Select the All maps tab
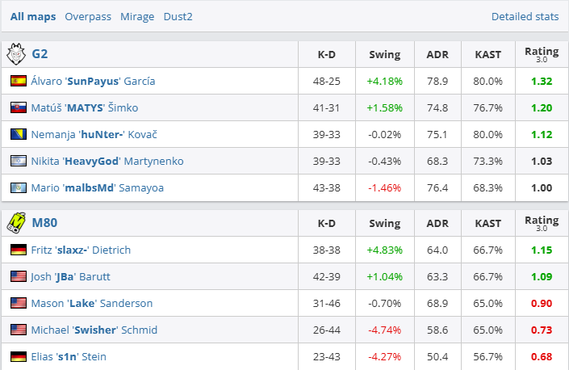Screen dimensions: 569x370 (33, 16)
